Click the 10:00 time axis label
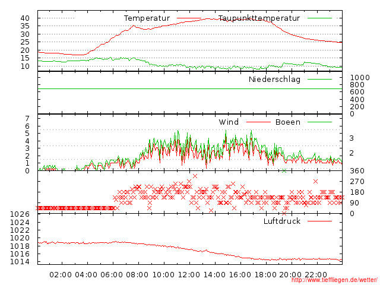 [x=163, y=275]
